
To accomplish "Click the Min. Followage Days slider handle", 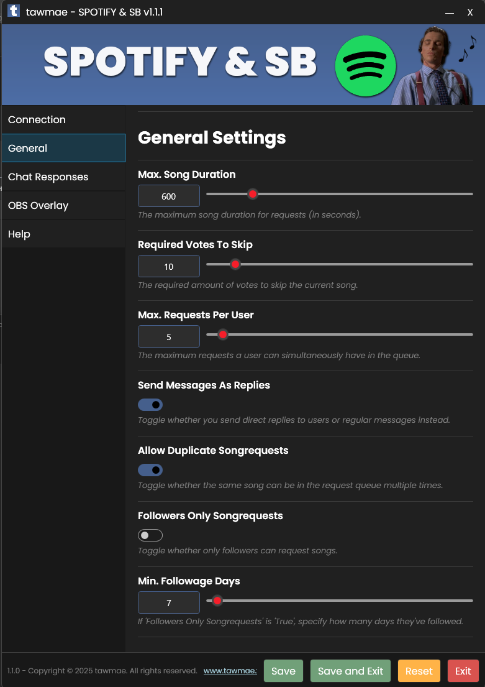I will pos(217,601).
